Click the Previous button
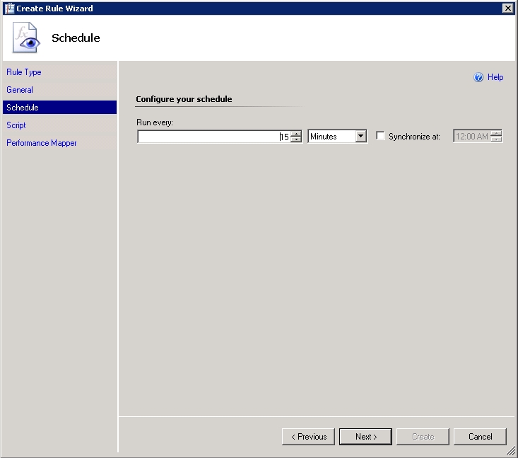This screenshot has height=458, width=518. point(308,437)
